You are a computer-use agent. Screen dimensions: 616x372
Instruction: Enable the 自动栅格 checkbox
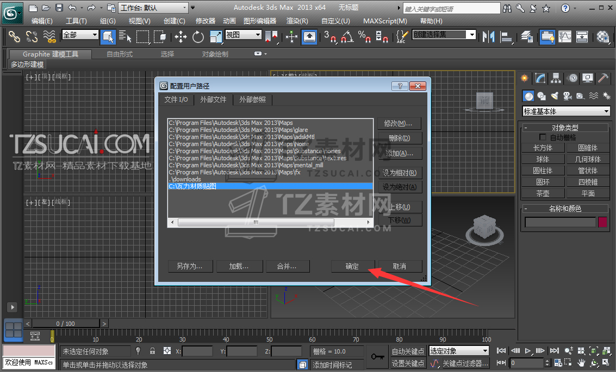point(542,137)
